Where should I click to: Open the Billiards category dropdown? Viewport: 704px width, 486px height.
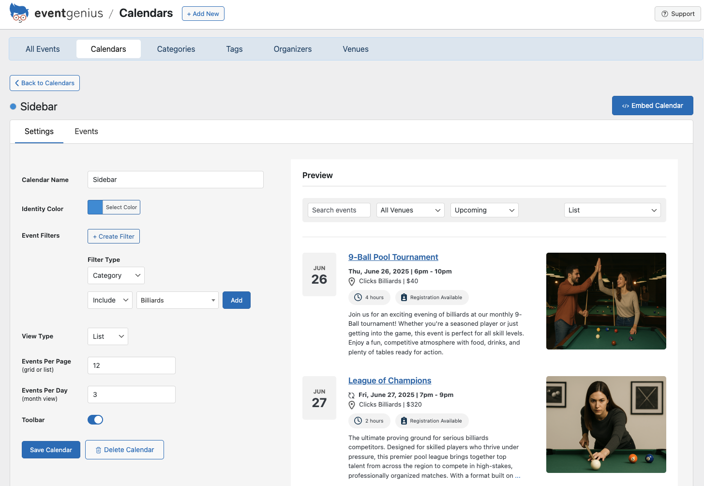(x=178, y=300)
